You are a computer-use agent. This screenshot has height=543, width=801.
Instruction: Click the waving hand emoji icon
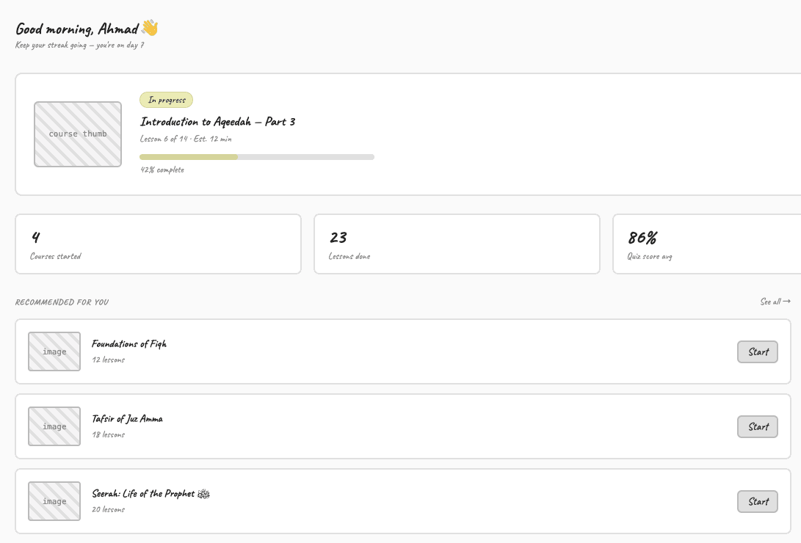click(x=150, y=28)
